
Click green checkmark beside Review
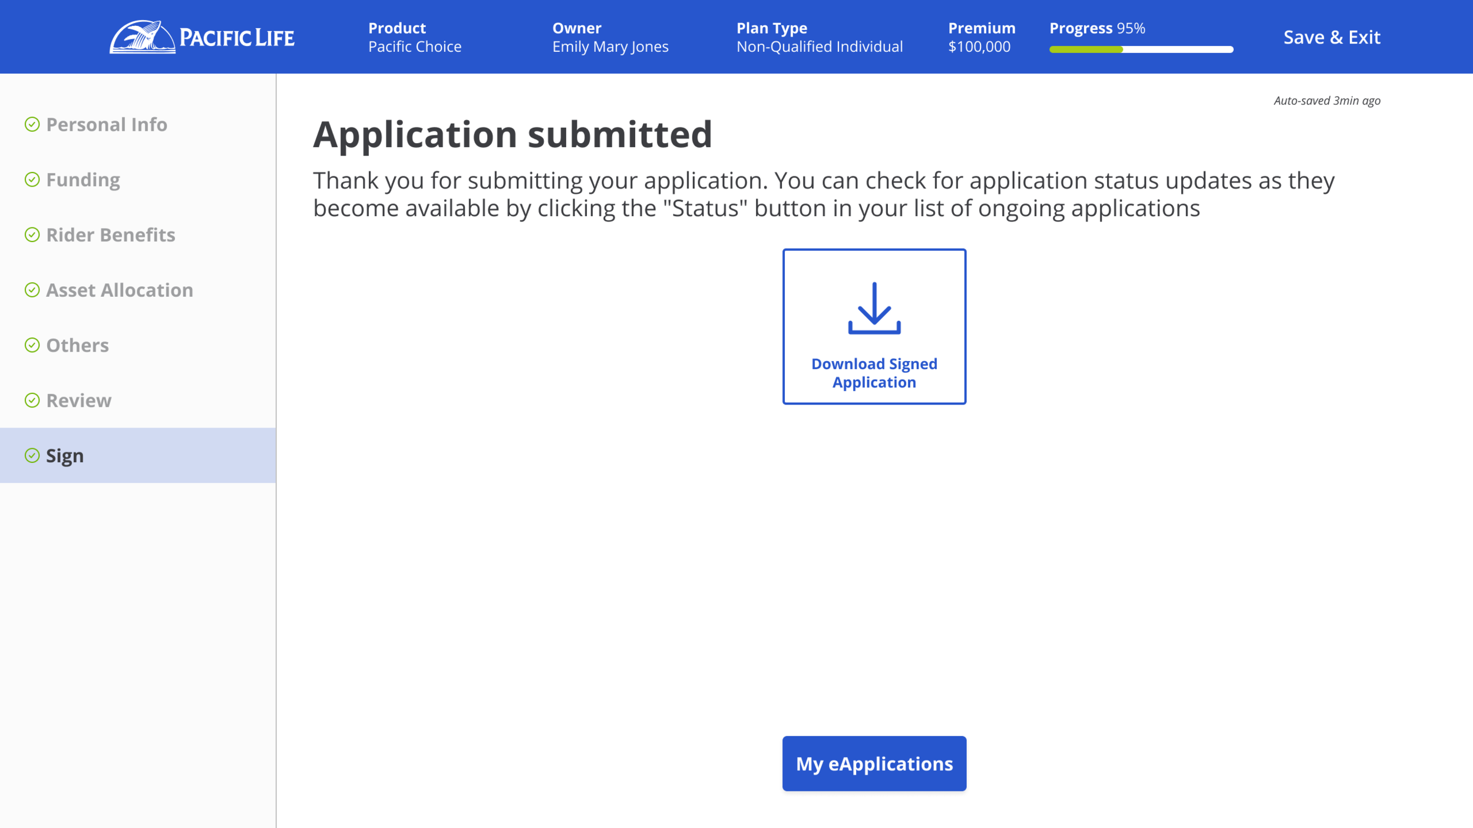point(32,400)
